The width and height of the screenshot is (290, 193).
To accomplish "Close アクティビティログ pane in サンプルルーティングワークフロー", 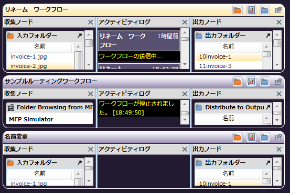I will (185, 94).
